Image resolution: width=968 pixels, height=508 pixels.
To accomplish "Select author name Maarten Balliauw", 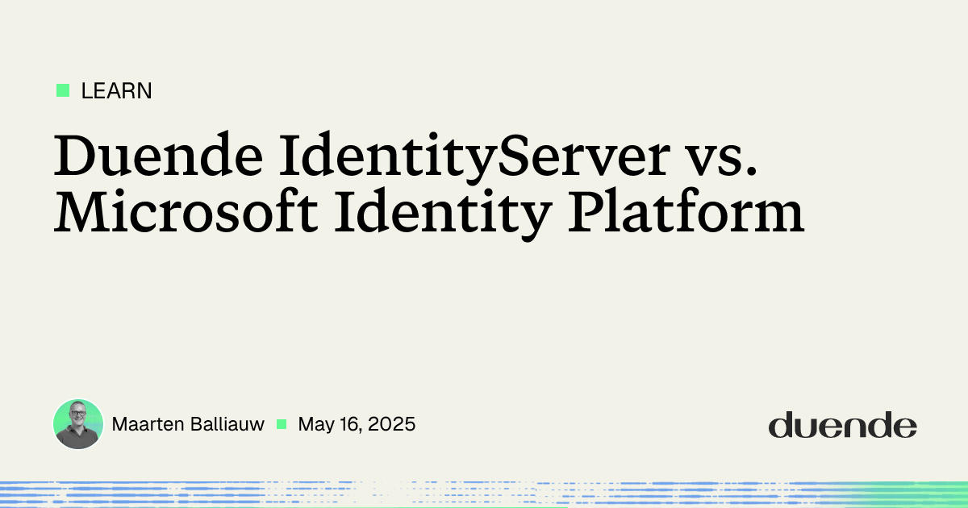I will pos(188,424).
